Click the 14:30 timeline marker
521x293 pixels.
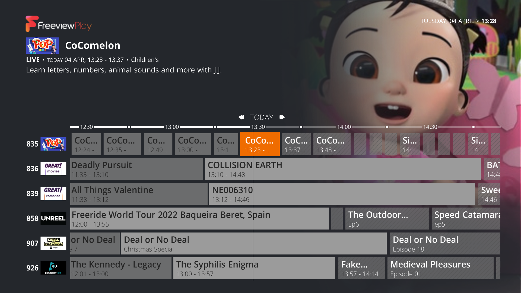430,127
